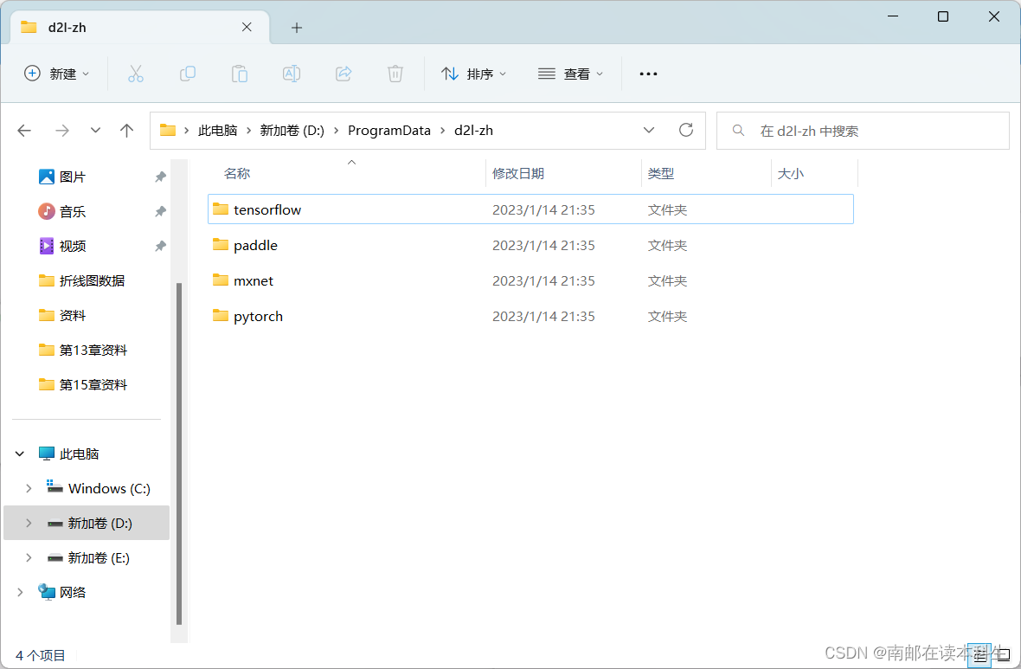Click 新加卷 (D:) in the breadcrumb

[x=292, y=131]
